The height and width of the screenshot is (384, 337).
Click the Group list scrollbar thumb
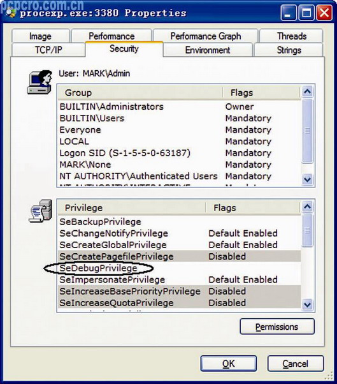[x=308, y=131]
